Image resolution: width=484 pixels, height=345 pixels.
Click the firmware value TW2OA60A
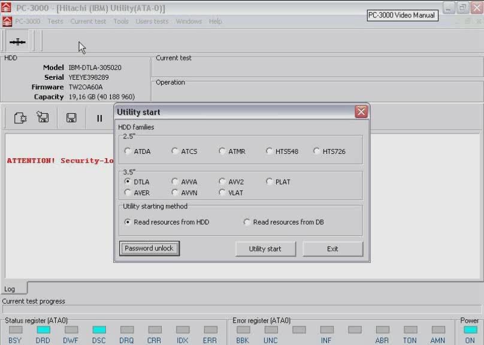86,87
